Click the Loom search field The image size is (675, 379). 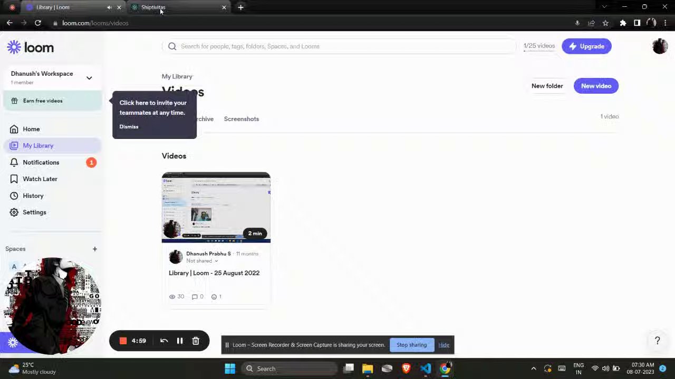(x=339, y=46)
